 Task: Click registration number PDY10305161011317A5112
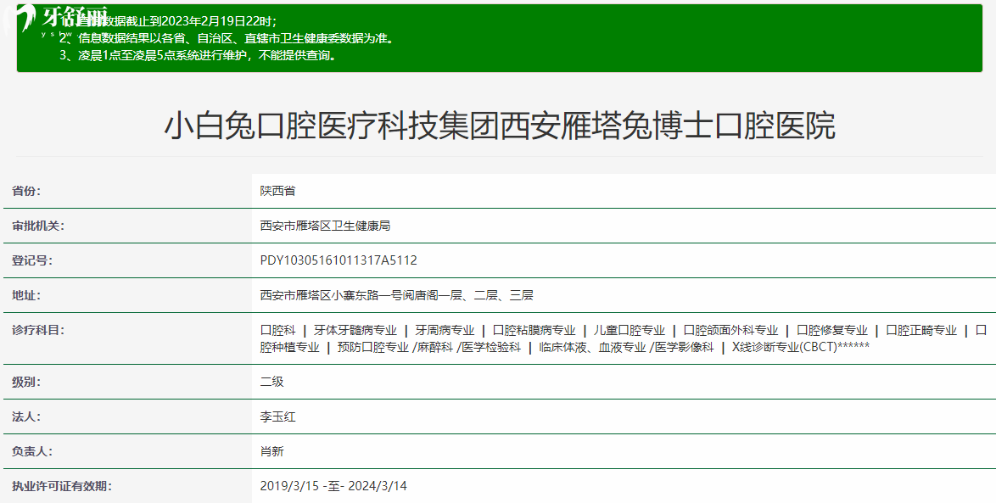339,261
